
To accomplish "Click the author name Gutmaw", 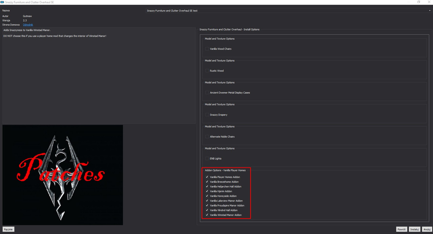I will click(x=27, y=16).
